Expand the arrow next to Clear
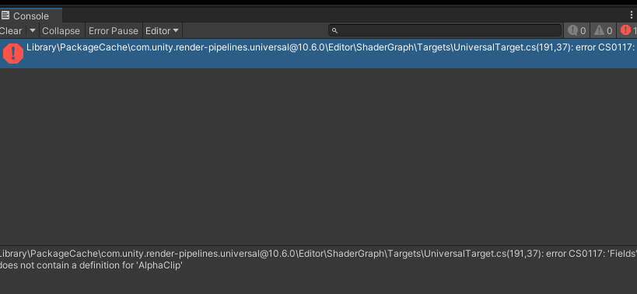 pos(33,30)
